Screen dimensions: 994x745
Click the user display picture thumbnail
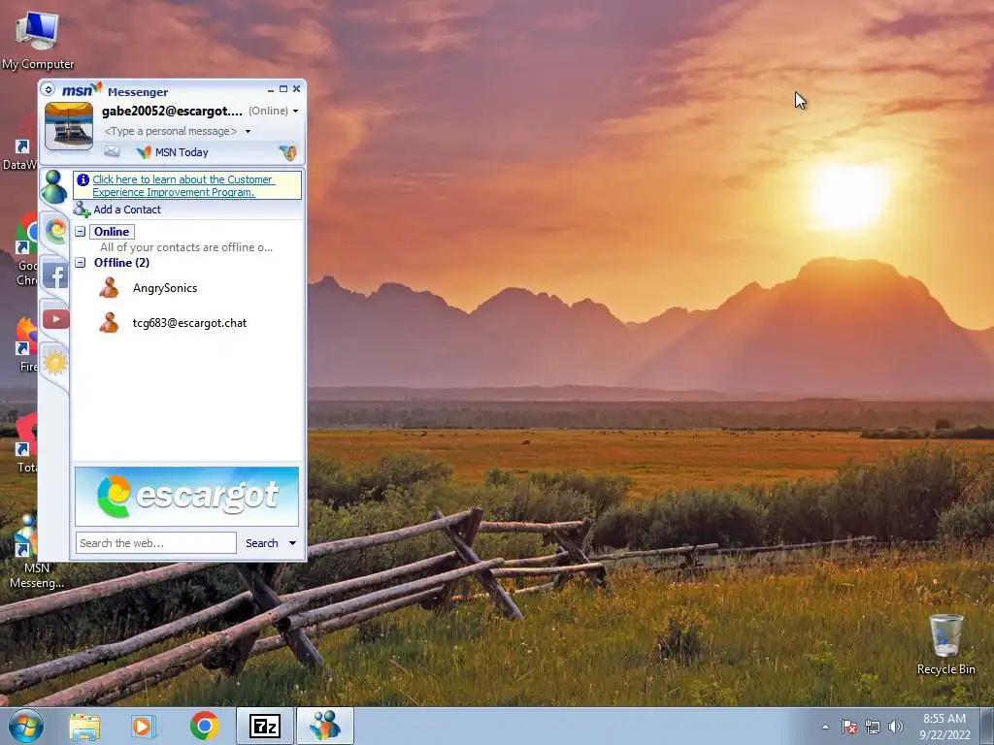(69, 126)
